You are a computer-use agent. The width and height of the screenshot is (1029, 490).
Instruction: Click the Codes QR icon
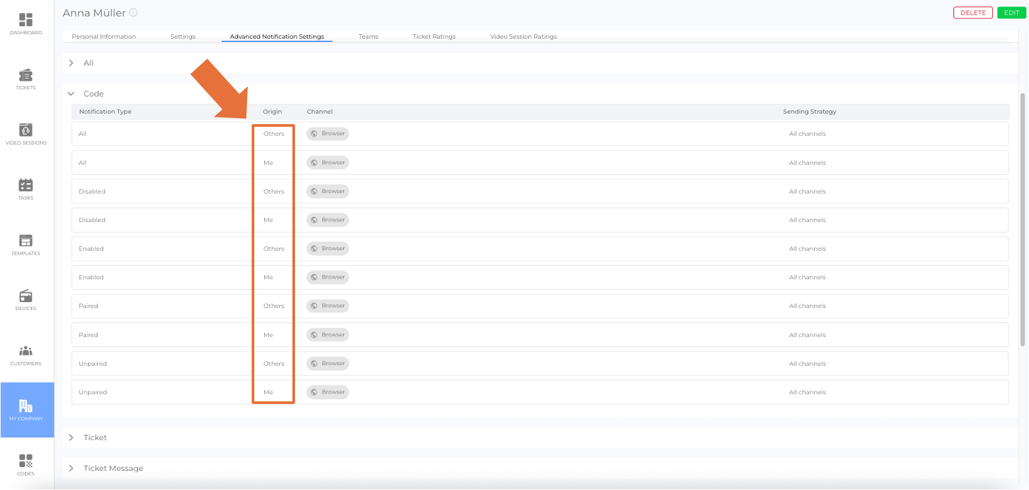point(26,461)
